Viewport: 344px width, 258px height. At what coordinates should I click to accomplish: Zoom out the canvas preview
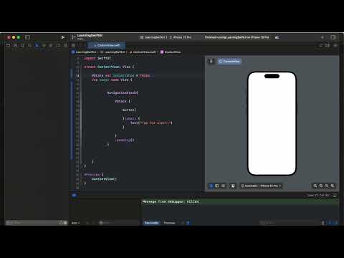coord(315,186)
